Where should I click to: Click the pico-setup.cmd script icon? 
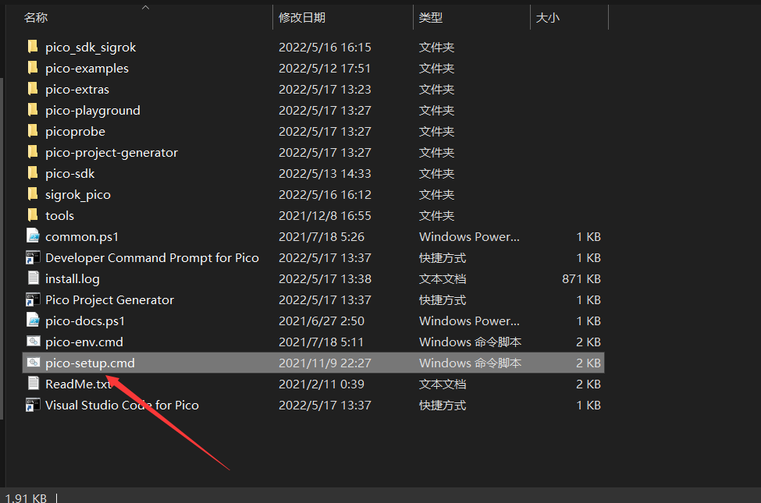[x=33, y=363]
